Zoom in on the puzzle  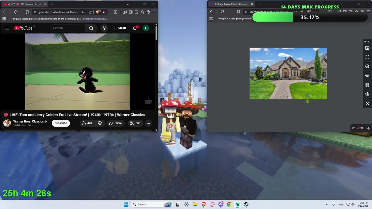pyautogui.click(x=367, y=66)
